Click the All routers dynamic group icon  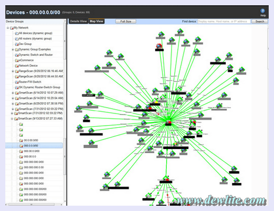coord(17,39)
